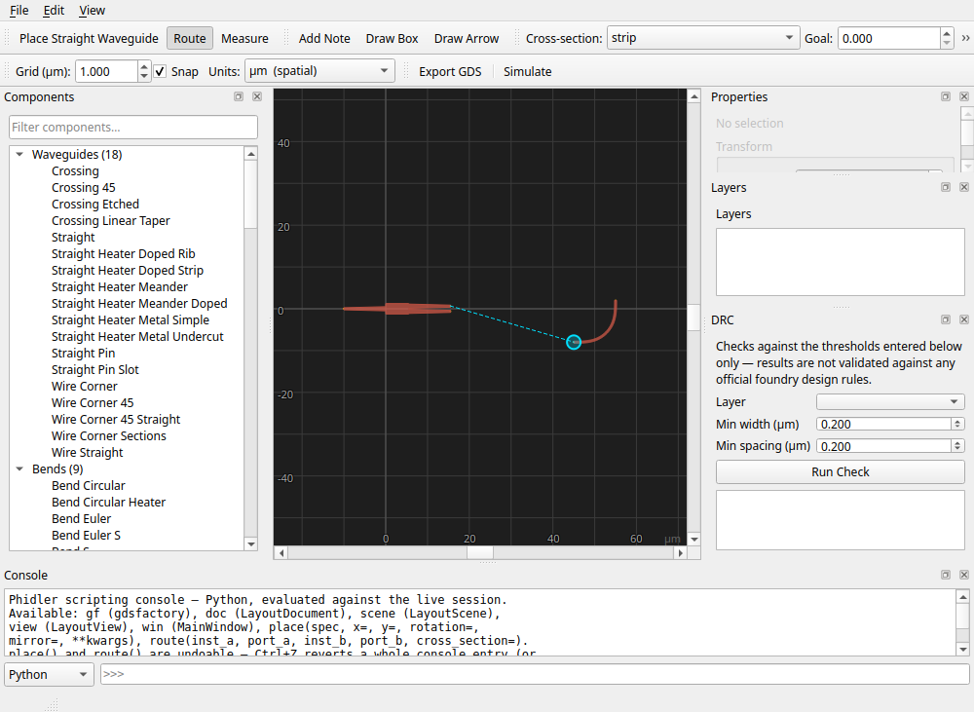974x712 pixels.
Task: Select Straight Pin Slot component
Action: (95, 370)
